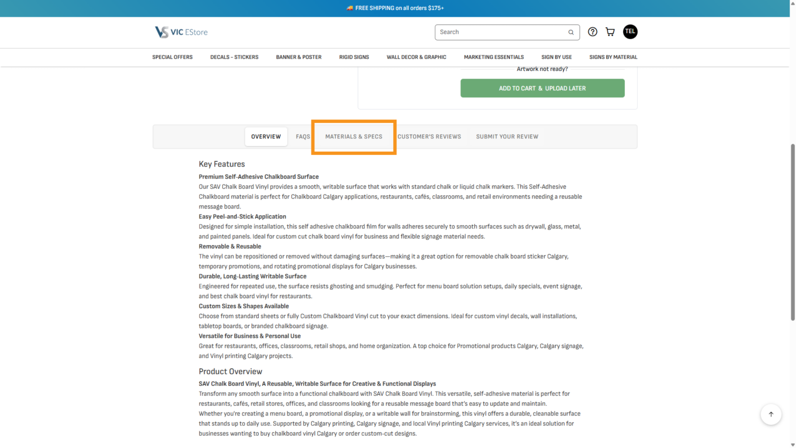The width and height of the screenshot is (796, 448).
Task: Click the VIC EStore logo
Action: click(x=181, y=32)
